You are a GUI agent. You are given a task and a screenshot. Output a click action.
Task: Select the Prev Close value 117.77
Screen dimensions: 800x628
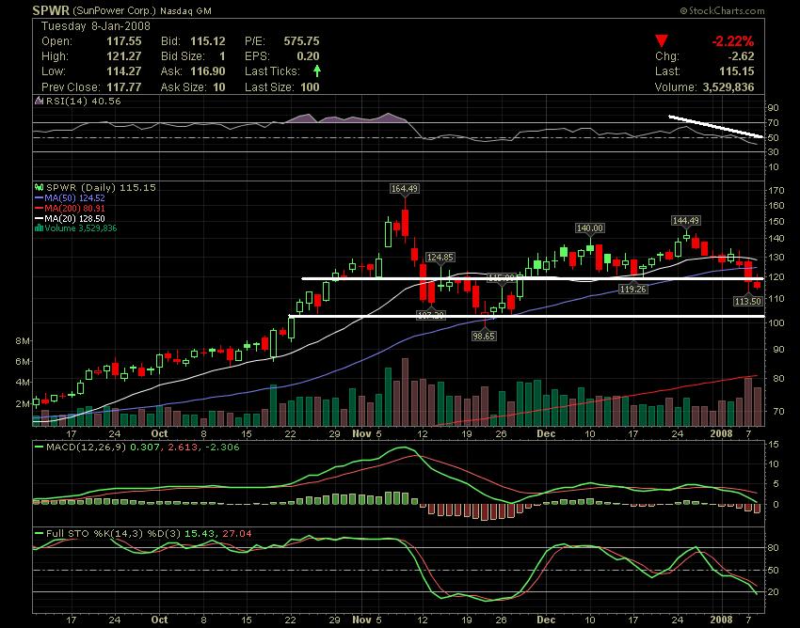point(124,87)
